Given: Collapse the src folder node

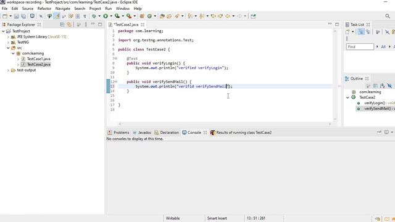Looking at the screenshot, I should click(8, 48).
